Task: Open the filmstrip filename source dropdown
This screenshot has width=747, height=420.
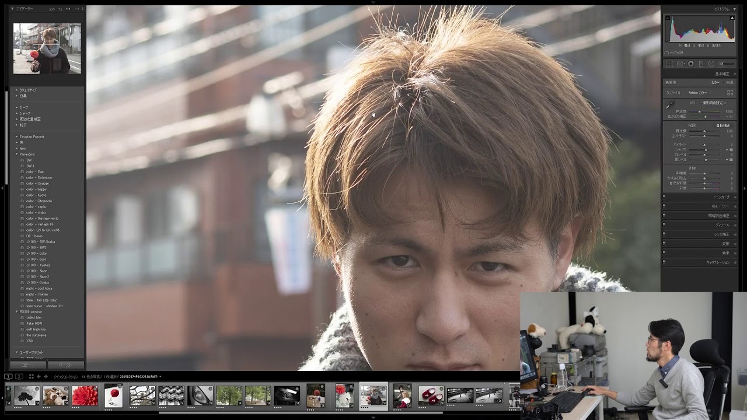Action: [160, 376]
